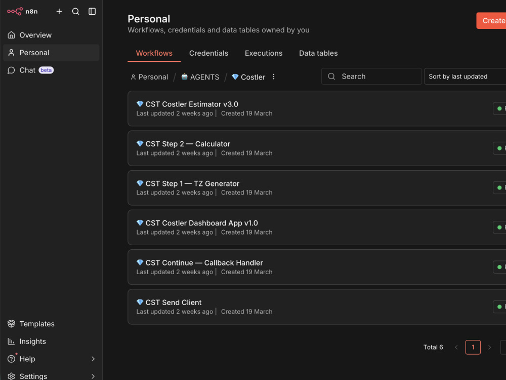506x380 pixels.
Task: Go to AGENTS folder breadcrumb
Action: click(200, 77)
